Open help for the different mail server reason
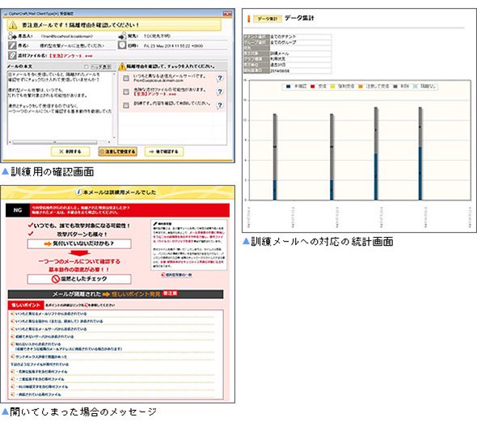This screenshot has width=477, height=422. point(220,78)
